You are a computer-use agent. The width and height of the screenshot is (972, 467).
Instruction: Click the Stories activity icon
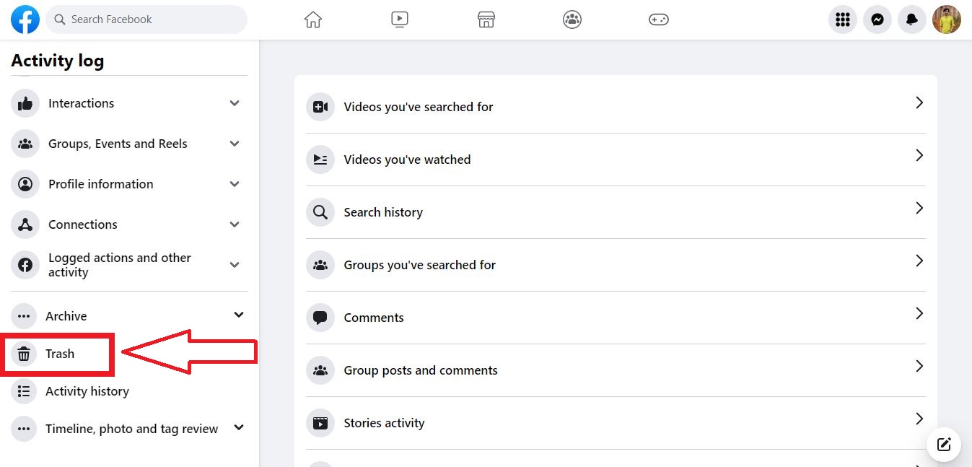(320, 423)
